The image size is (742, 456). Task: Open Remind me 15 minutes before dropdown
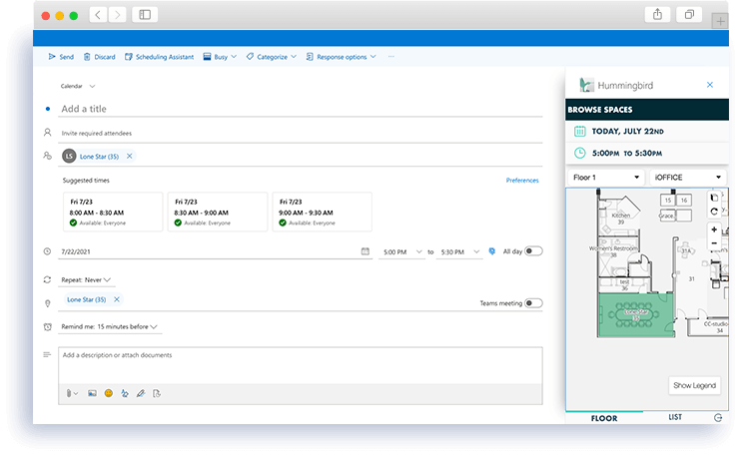(109, 327)
